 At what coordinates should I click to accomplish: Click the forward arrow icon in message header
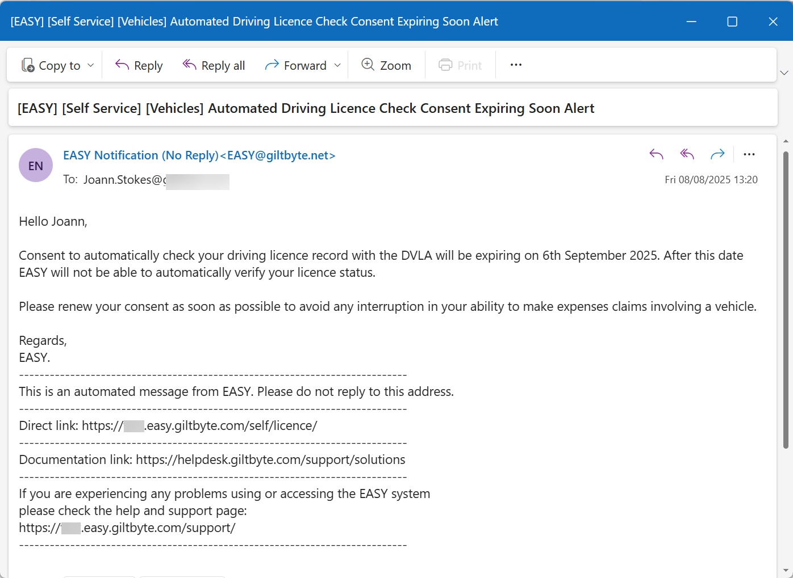(x=717, y=154)
